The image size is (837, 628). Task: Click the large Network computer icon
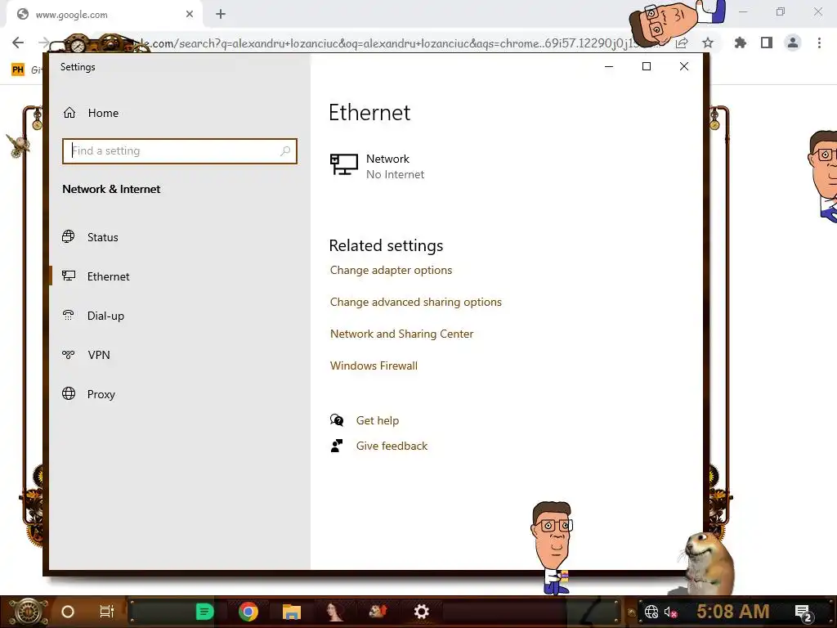click(x=344, y=164)
